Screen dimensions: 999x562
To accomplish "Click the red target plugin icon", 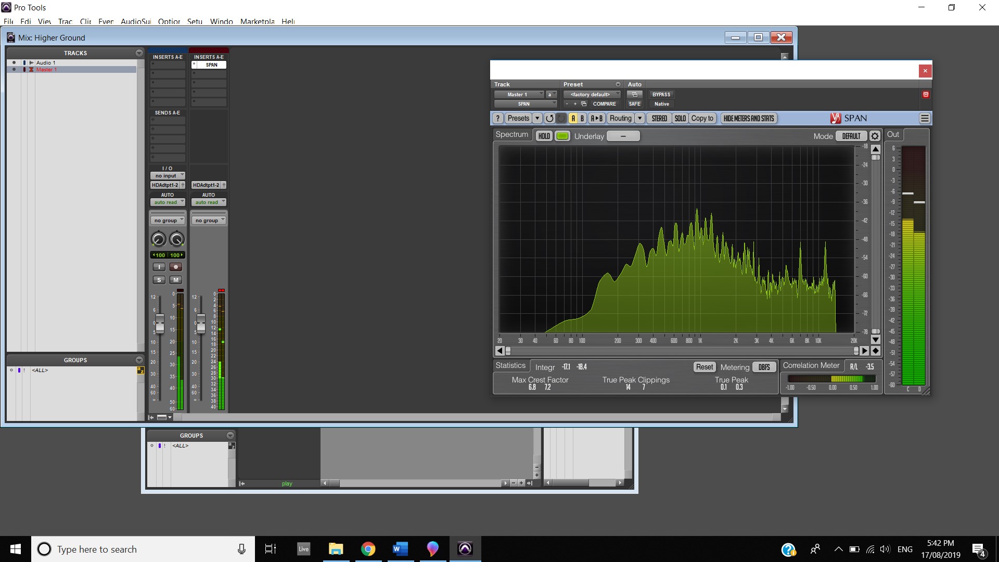I will (926, 94).
